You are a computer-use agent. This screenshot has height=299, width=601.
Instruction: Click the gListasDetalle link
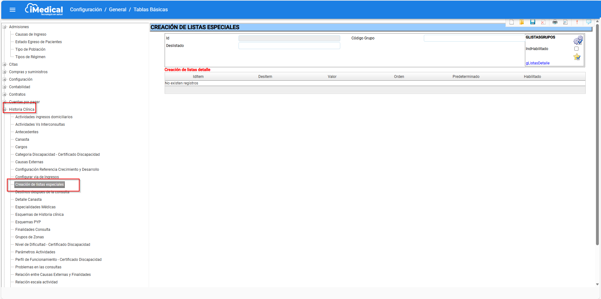537,63
